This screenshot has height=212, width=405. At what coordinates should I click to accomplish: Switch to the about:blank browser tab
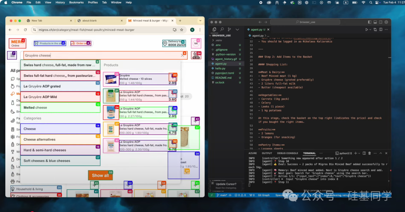pos(99,21)
